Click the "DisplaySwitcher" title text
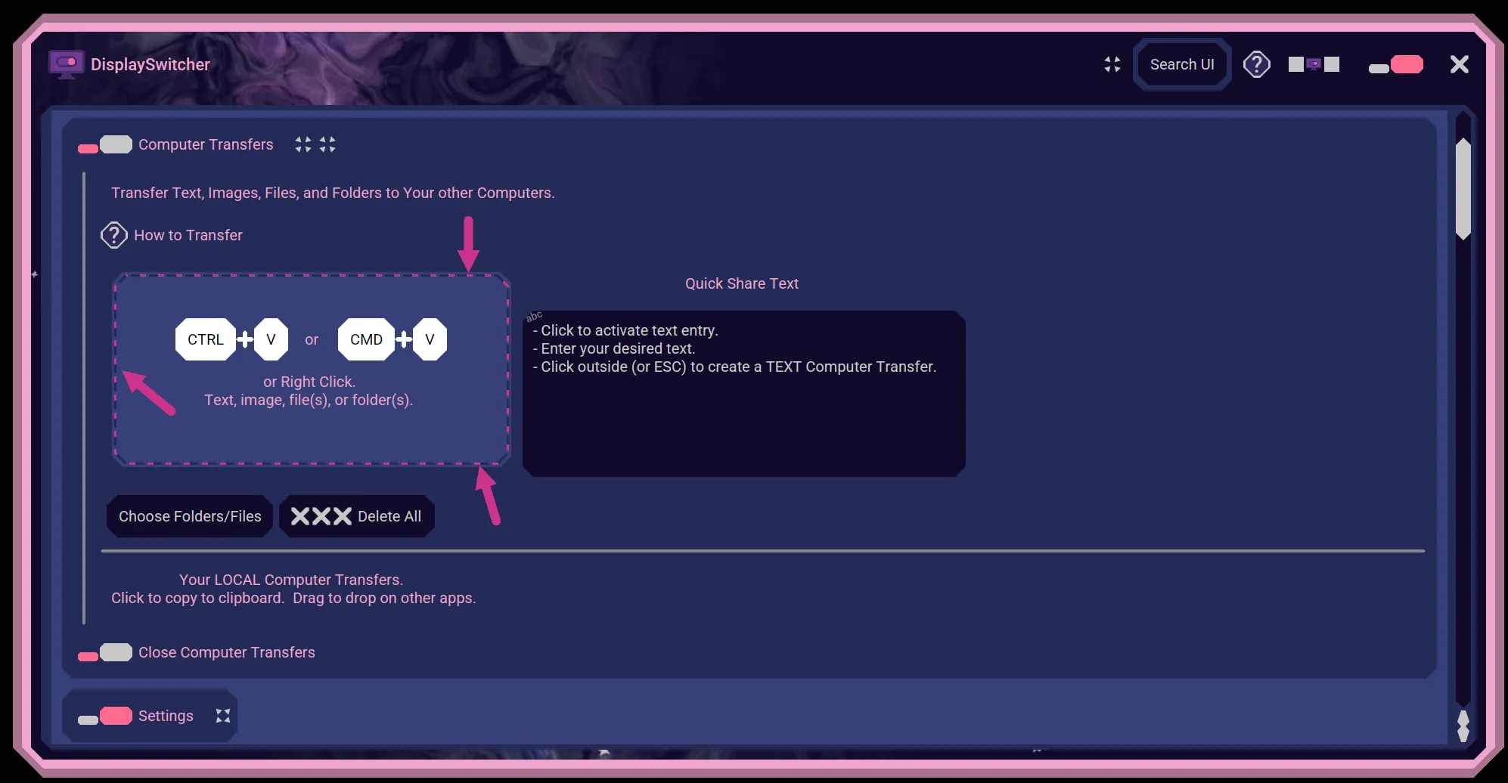Image resolution: width=1508 pixels, height=783 pixels. pyautogui.click(x=150, y=64)
